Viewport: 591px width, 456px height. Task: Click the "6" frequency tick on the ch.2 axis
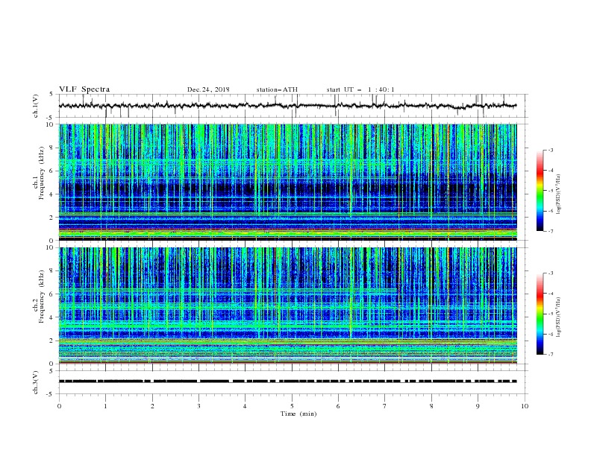click(52, 294)
